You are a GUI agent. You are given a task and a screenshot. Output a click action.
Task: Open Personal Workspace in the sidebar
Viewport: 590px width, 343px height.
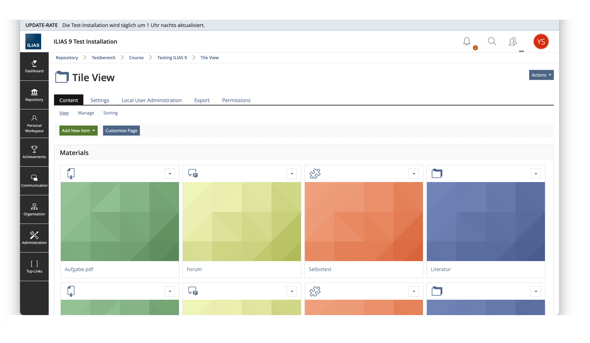34,124
